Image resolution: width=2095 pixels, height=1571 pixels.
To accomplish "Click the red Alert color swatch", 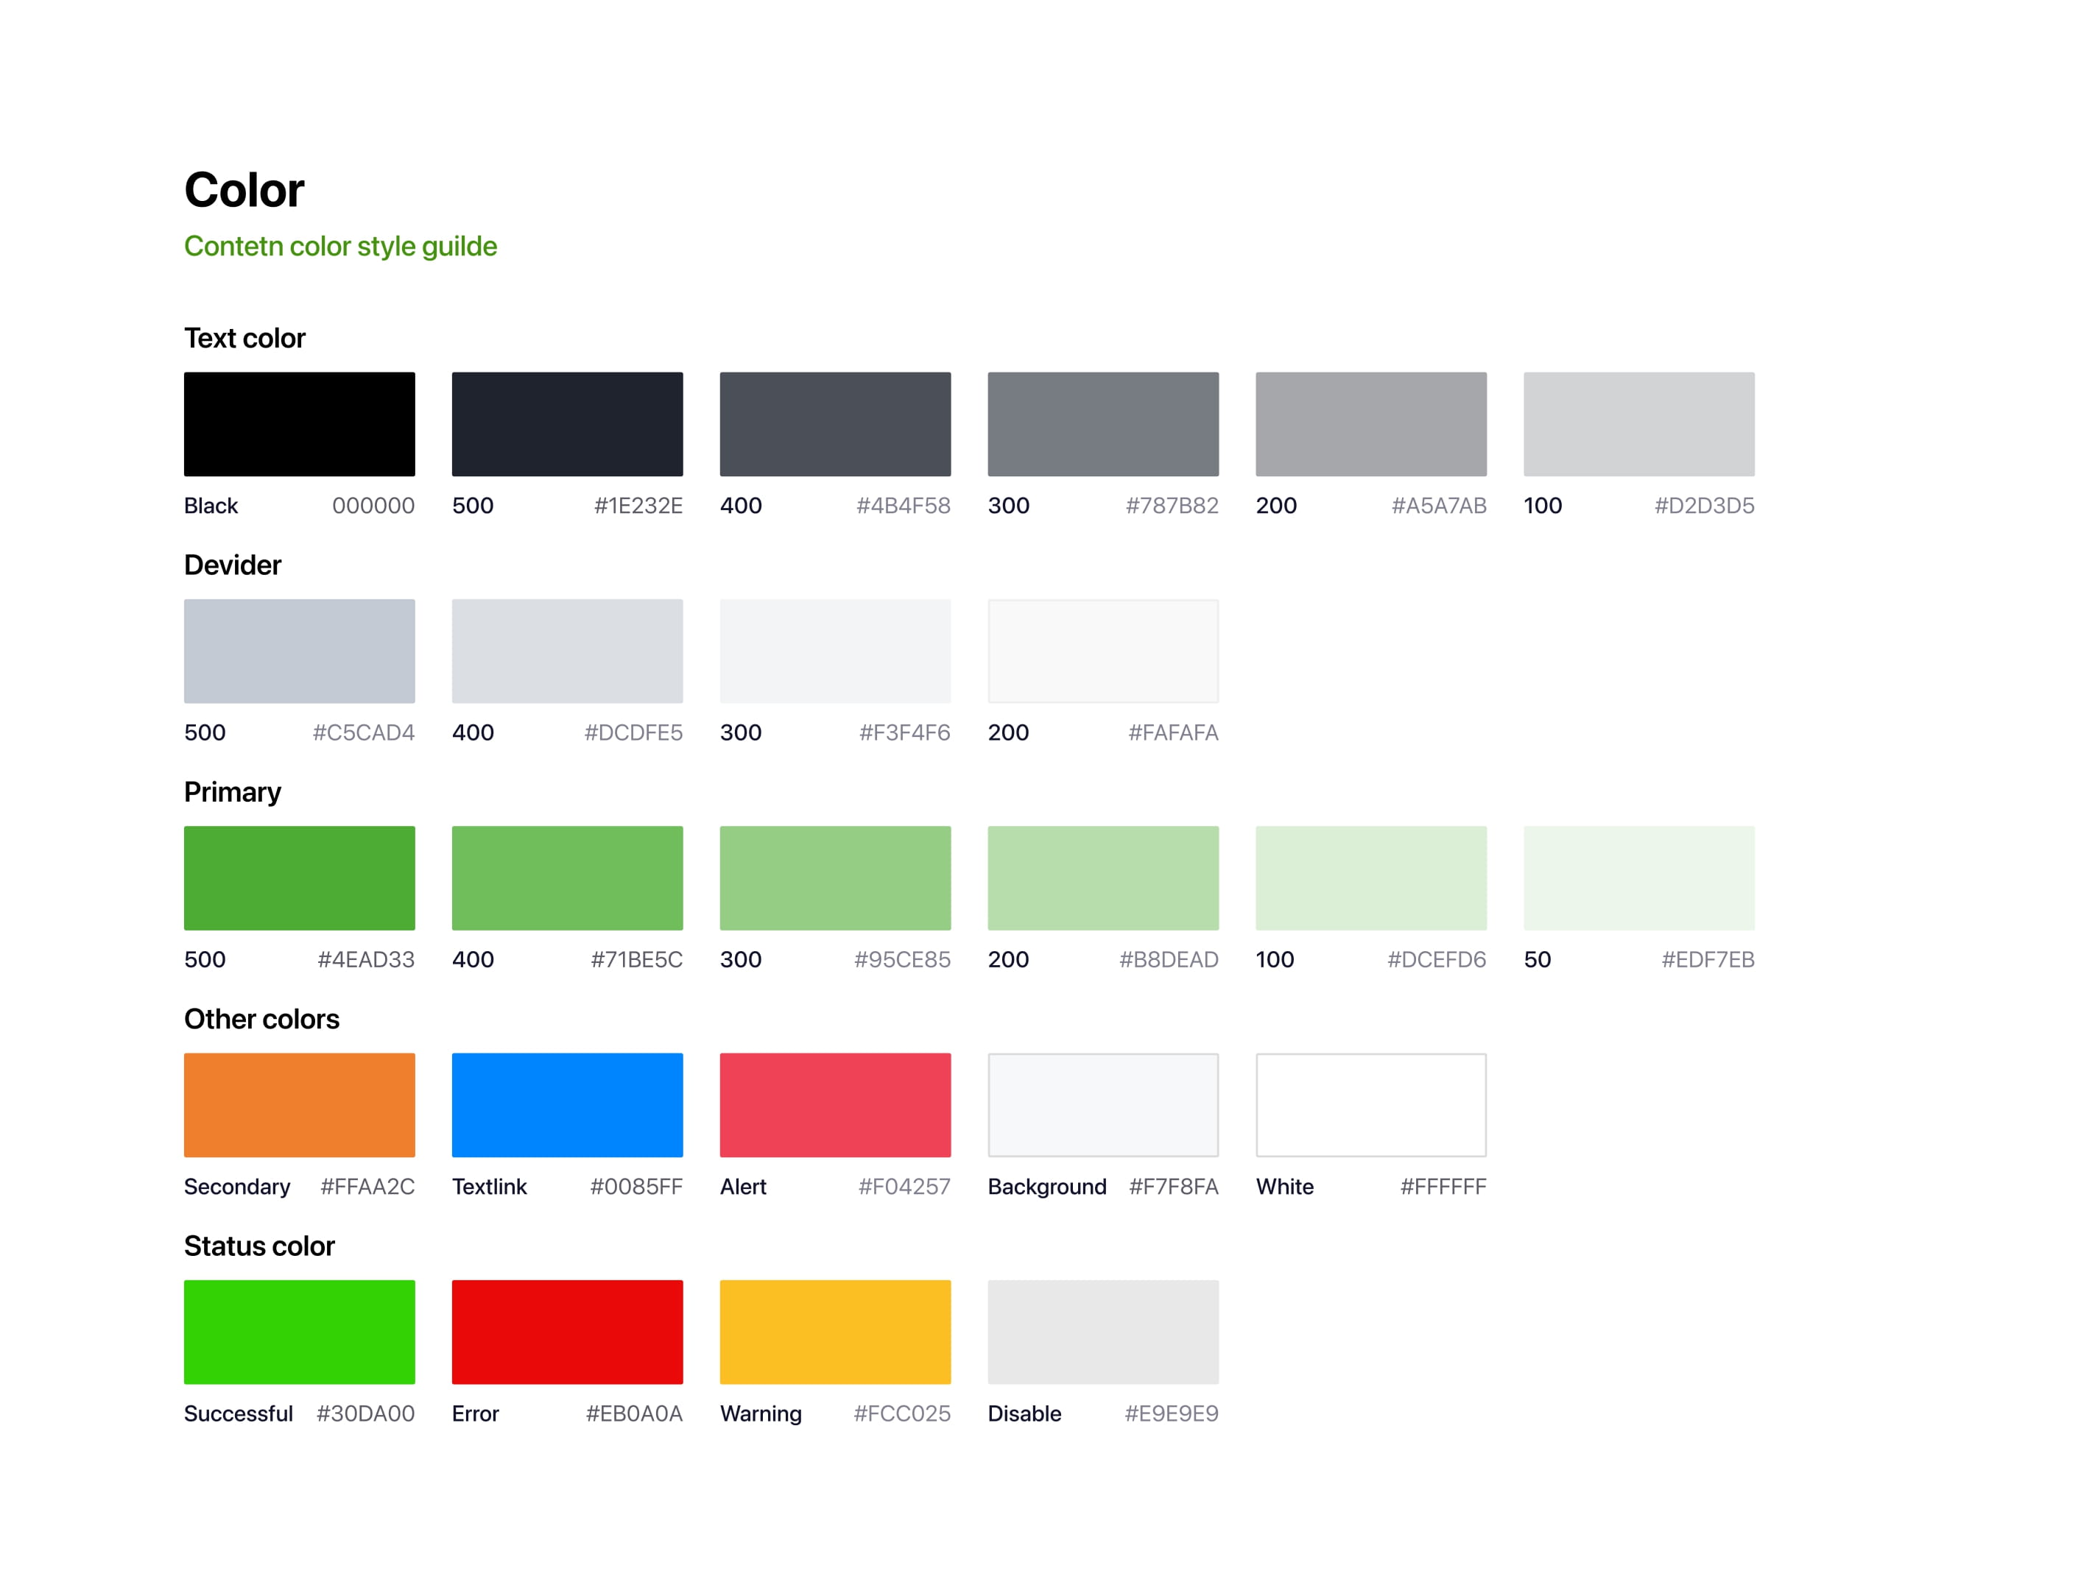I will tap(835, 1105).
